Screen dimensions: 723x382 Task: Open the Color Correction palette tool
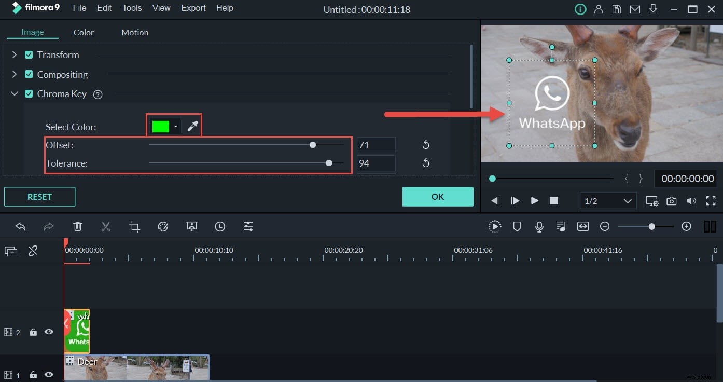[x=163, y=226]
